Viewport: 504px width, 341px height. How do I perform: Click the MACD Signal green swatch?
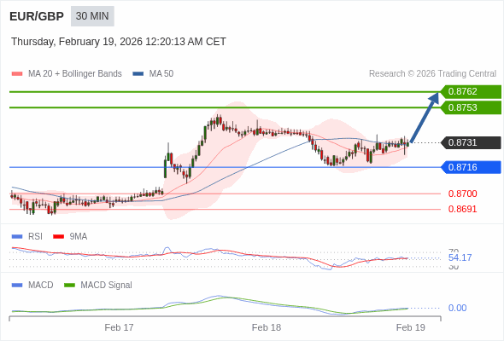click(x=69, y=286)
